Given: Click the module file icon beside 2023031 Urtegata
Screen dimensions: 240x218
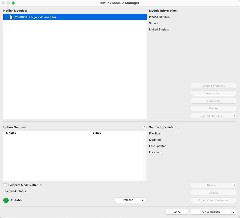Looking at the screenshot, I should point(11,17).
